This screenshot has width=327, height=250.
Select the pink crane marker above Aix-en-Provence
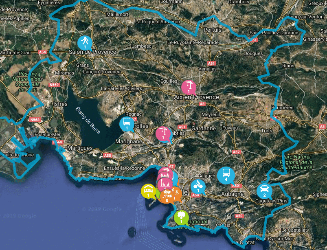(189, 88)
